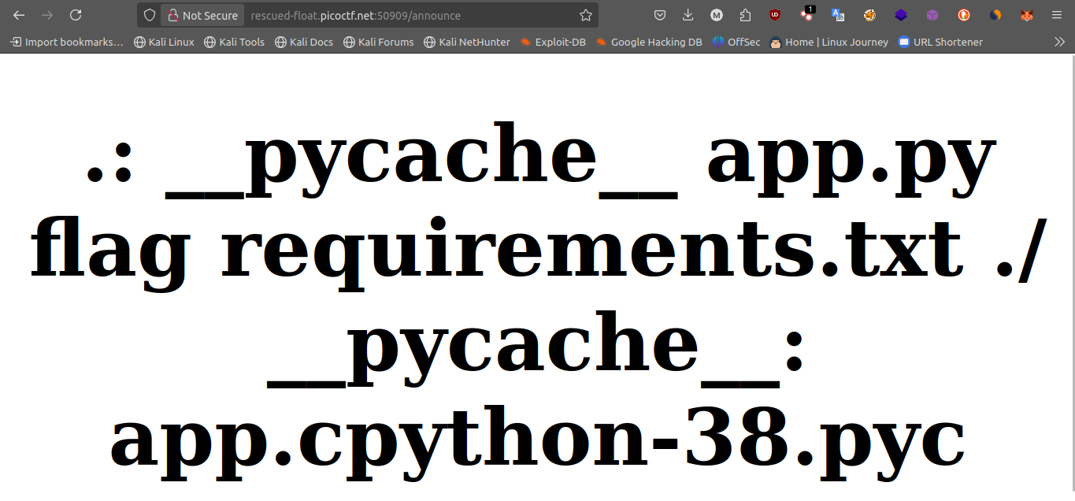This screenshot has width=1075, height=501.
Task: Open the Kali Tools bookmark
Action: [x=234, y=42]
